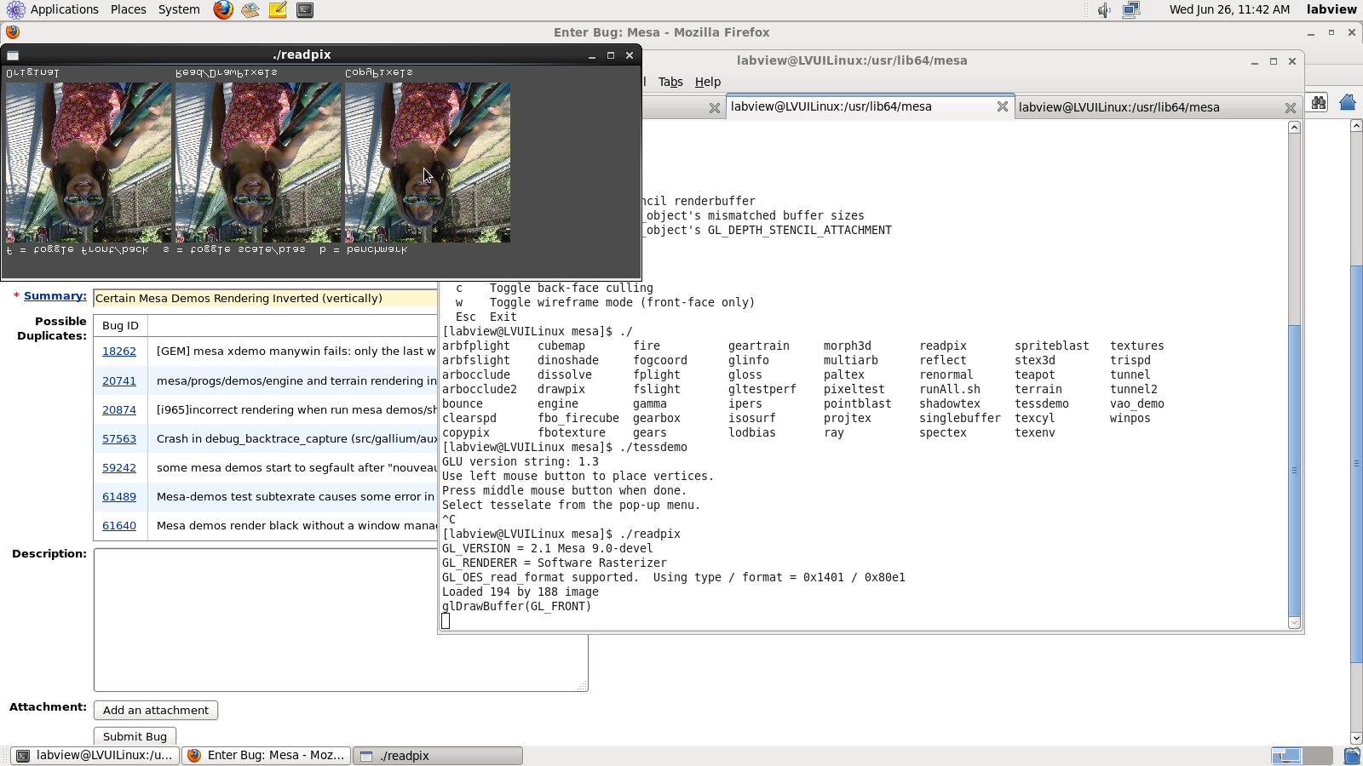
Task: Click the Firefox home icon
Action: click(1347, 103)
